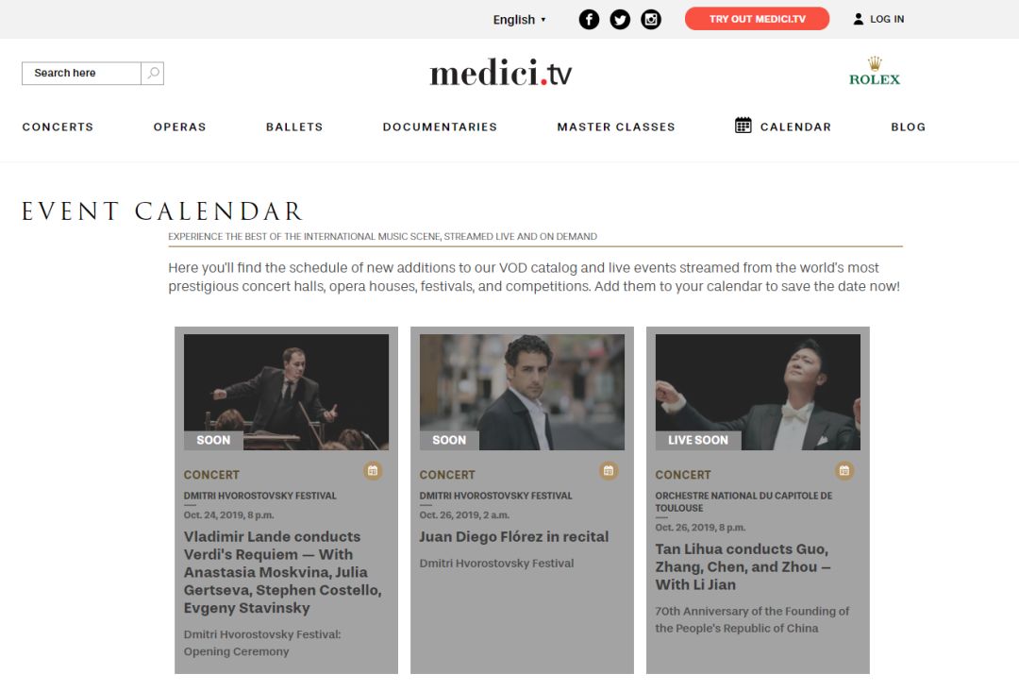
Task: Add Tan Lihua concert calendar icon
Action: coord(844,471)
